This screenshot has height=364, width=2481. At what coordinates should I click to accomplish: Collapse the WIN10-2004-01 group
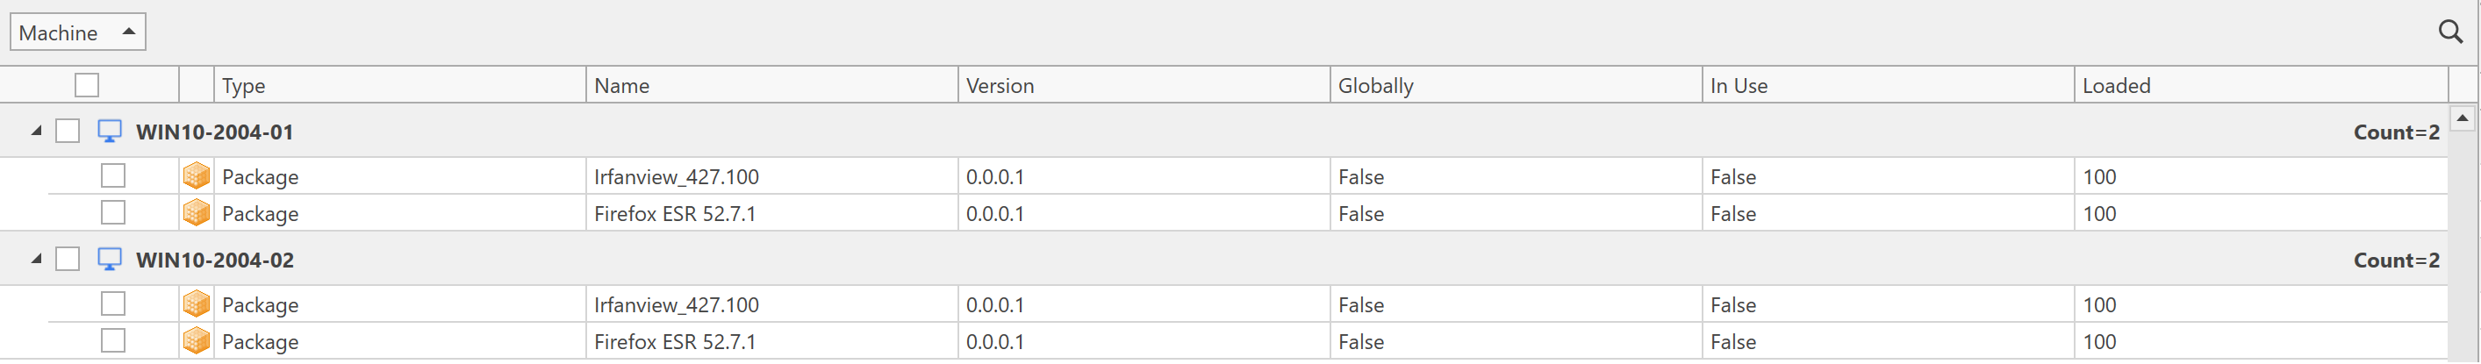pyautogui.click(x=37, y=130)
